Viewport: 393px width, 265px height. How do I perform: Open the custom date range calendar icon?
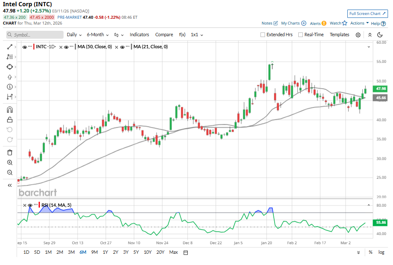[186, 252]
